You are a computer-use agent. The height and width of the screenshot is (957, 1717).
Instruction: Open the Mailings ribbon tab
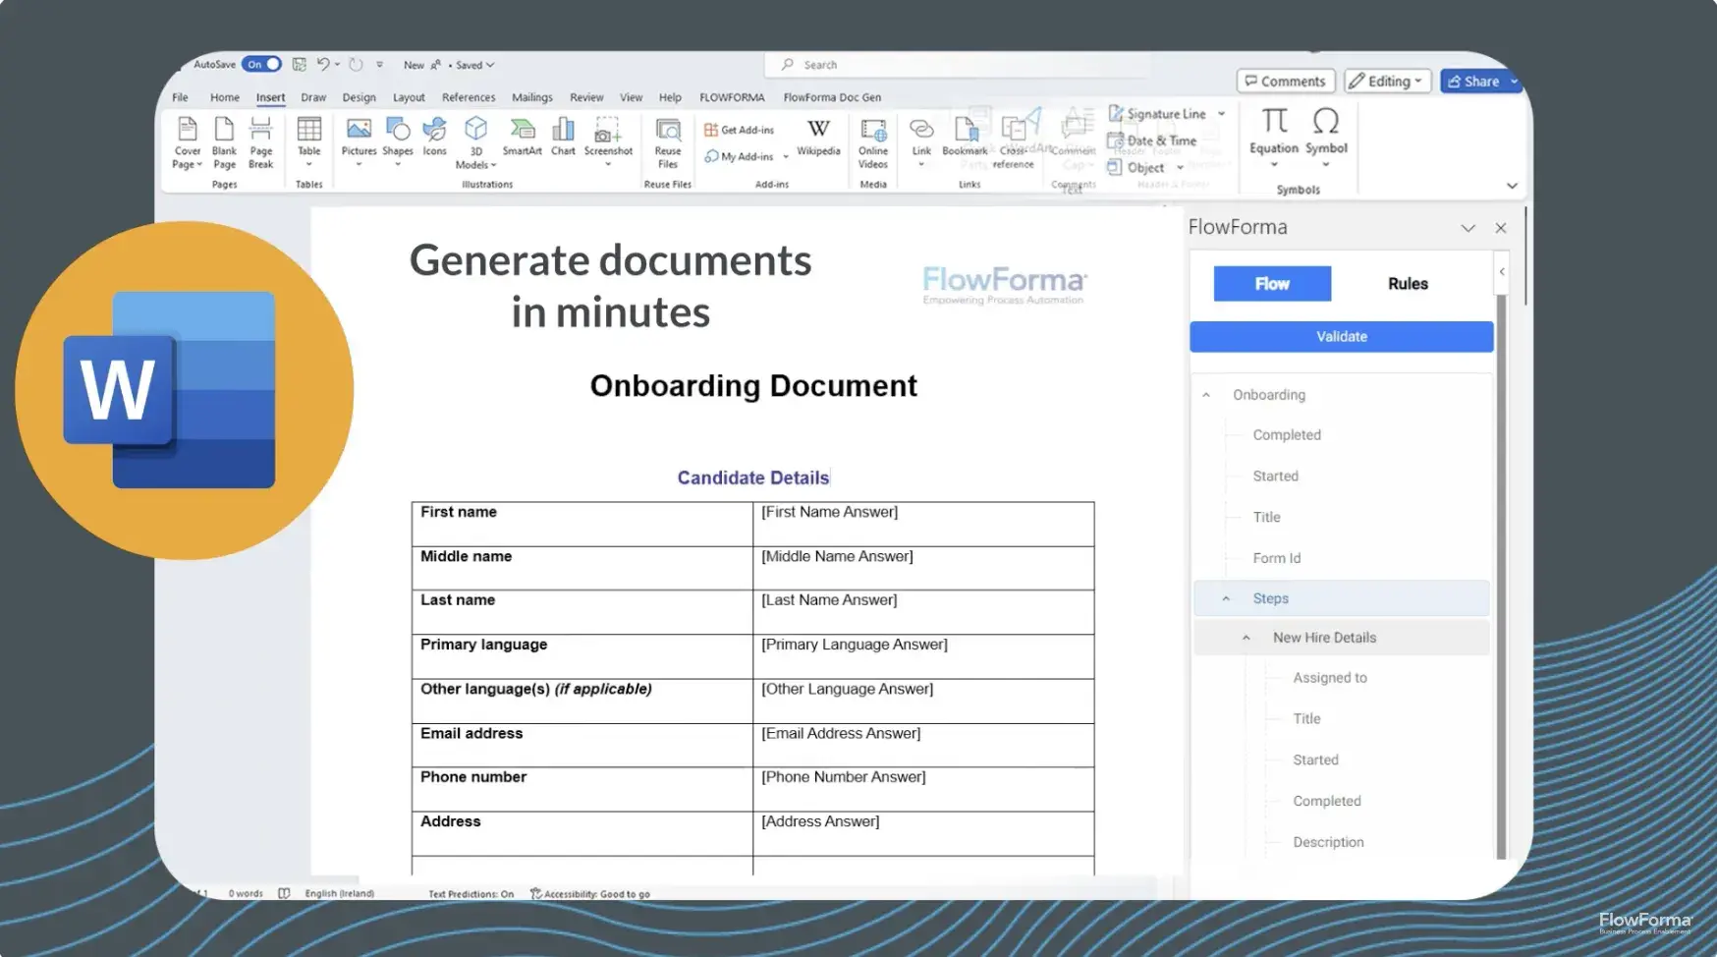pyautogui.click(x=531, y=97)
